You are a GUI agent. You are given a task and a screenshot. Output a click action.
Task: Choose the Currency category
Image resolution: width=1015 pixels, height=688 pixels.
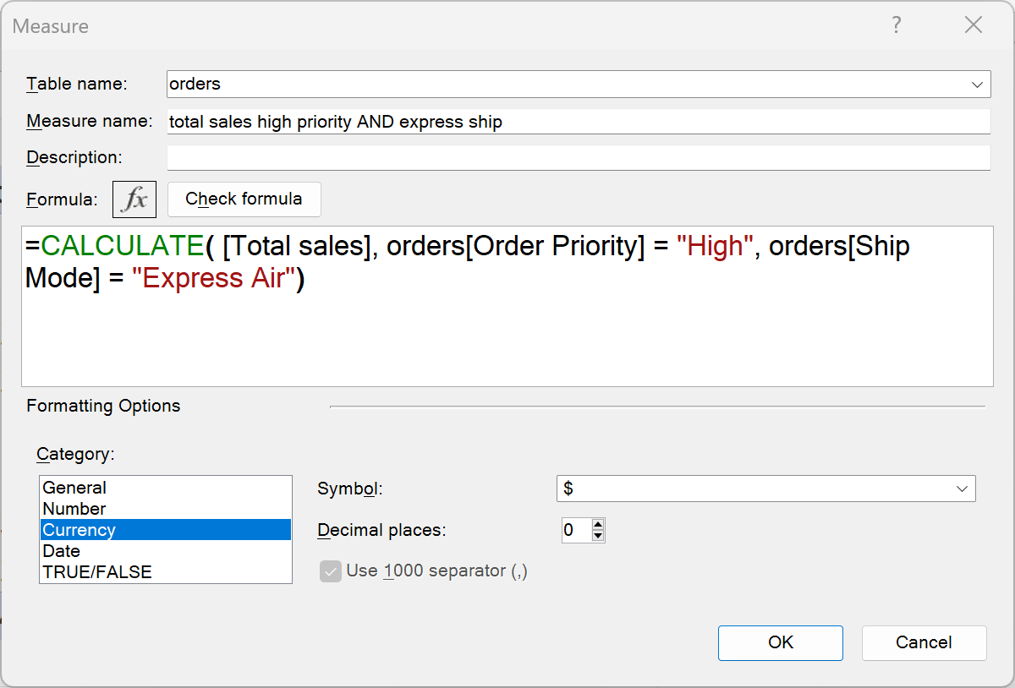(x=80, y=530)
